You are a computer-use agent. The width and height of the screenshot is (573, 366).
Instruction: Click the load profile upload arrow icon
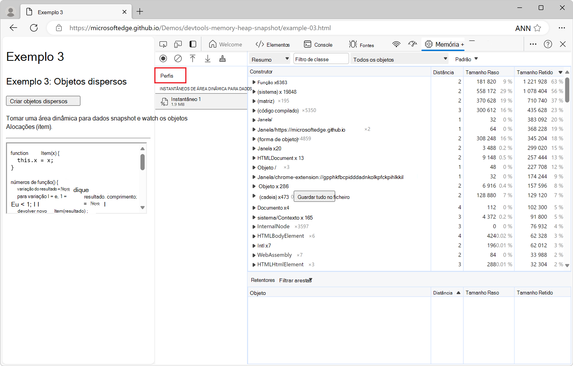pyautogui.click(x=193, y=59)
